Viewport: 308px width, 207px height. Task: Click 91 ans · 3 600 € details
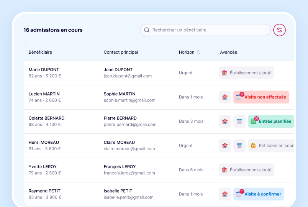click(44, 149)
